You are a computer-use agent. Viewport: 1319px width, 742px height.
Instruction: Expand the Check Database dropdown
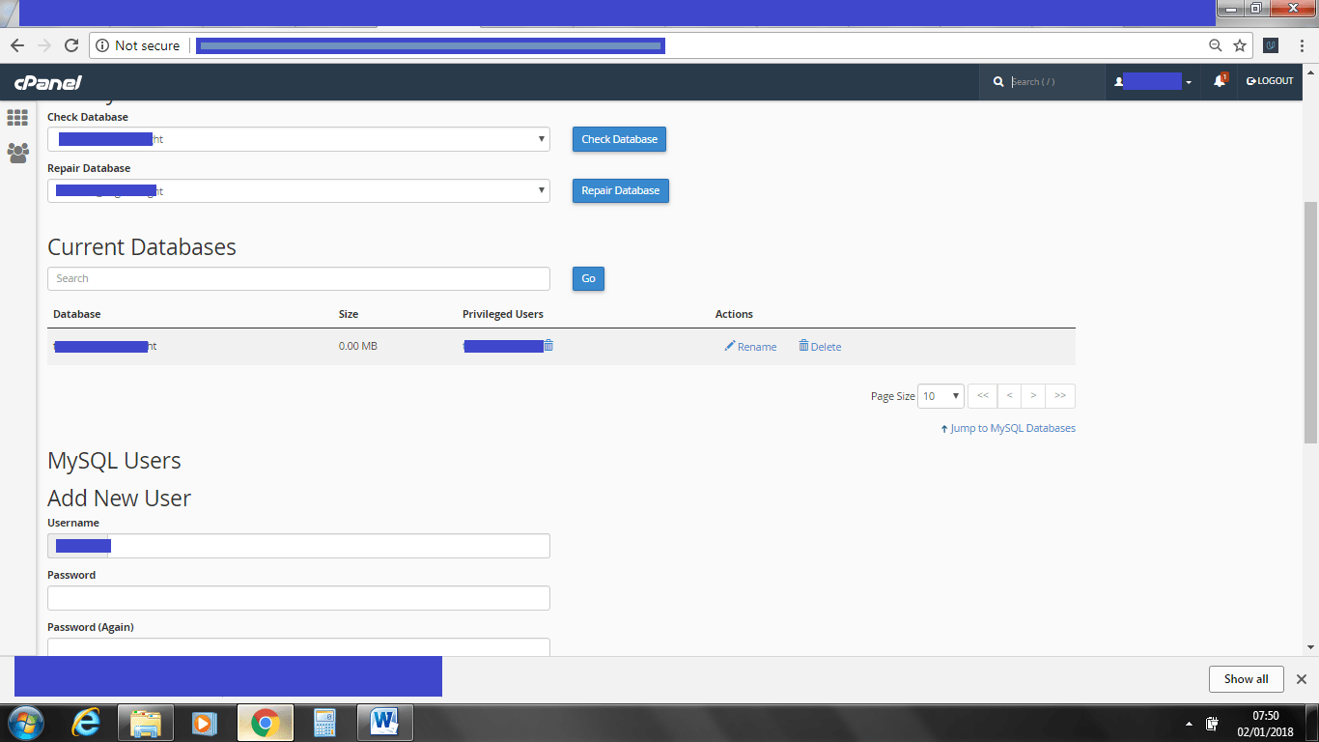tap(298, 139)
